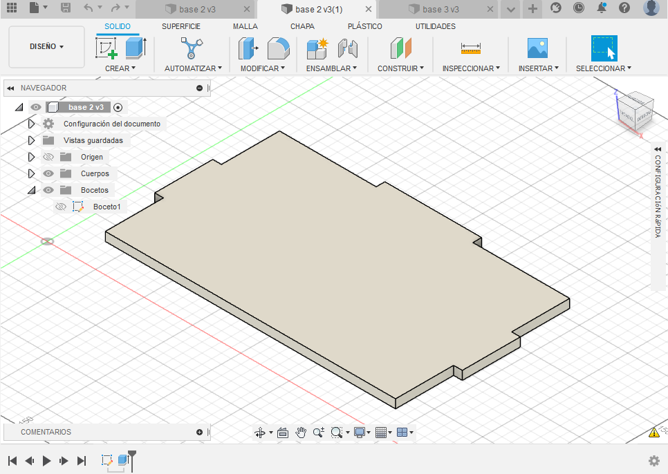668x474 pixels.
Task: Create a new design tab
Action: tap(532, 8)
